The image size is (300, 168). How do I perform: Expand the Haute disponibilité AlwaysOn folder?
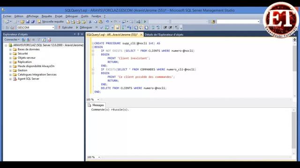pos(10,66)
